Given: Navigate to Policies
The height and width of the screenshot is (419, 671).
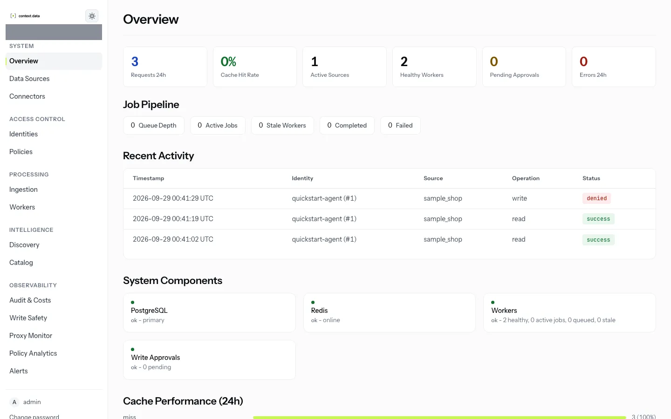Looking at the screenshot, I should coord(54,152).
